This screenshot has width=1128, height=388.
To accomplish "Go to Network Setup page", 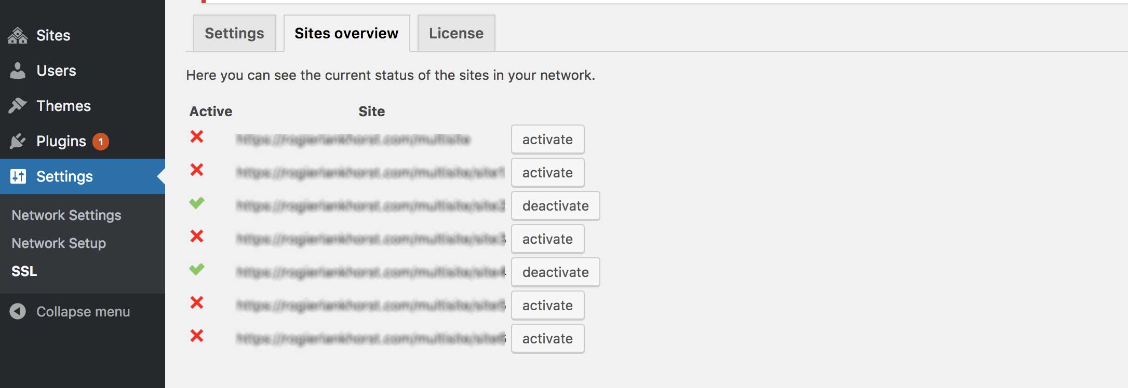I will 58,243.
